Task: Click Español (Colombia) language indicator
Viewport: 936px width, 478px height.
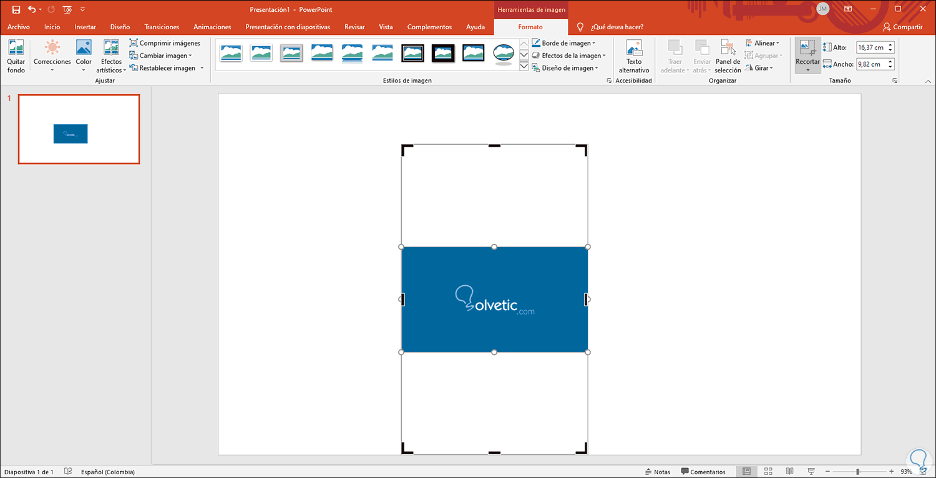Action: tap(108, 472)
